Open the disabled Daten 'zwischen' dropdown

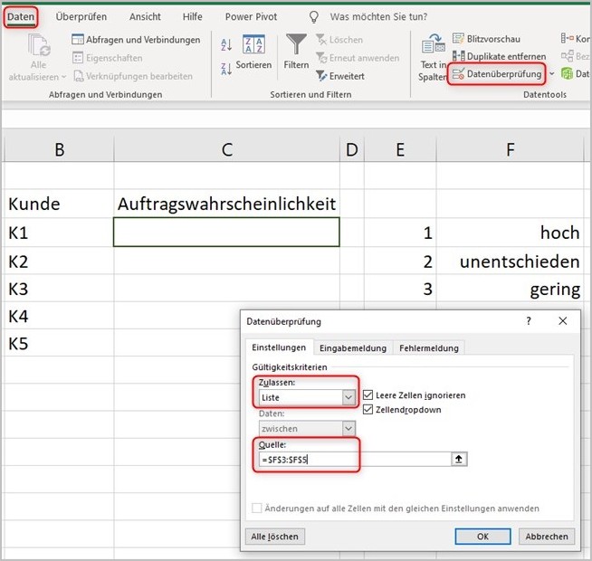coord(307,429)
